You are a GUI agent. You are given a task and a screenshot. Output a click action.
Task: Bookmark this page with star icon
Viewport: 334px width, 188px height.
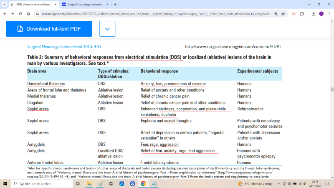[283, 14]
